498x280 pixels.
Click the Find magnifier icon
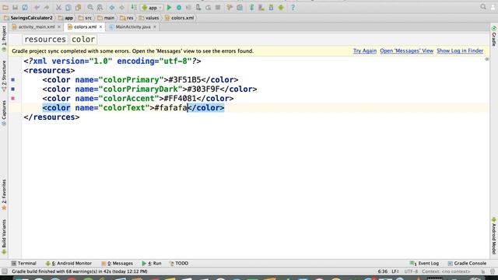(x=90, y=7)
